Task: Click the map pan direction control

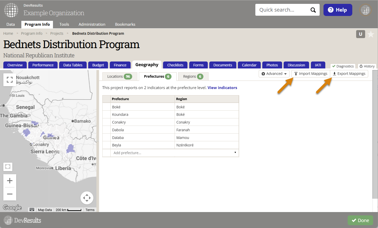Action: [x=87, y=198]
